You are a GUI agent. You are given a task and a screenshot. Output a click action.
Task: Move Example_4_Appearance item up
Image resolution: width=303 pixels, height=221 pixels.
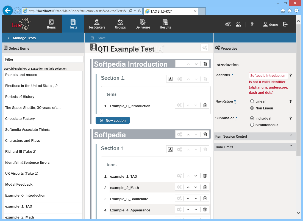point(188,209)
